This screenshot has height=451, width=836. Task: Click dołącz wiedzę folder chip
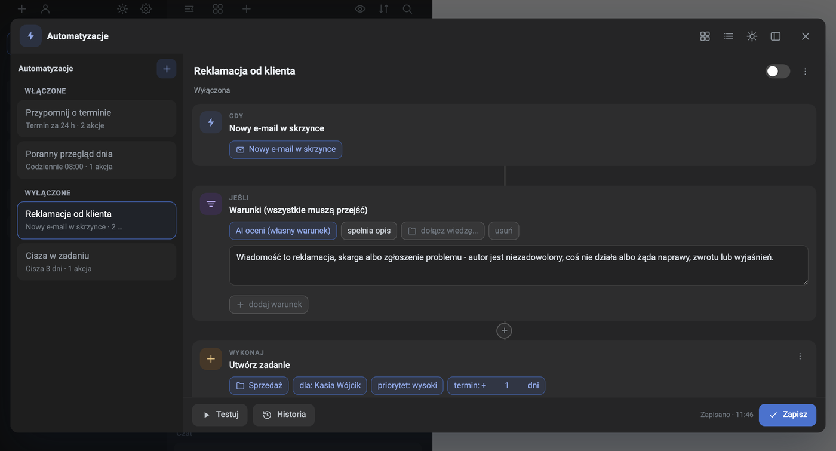click(x=442, y=231)
